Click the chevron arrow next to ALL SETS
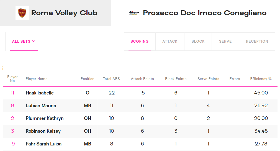Viewport: 280px width, 151px height. click(x=34, y=41)
